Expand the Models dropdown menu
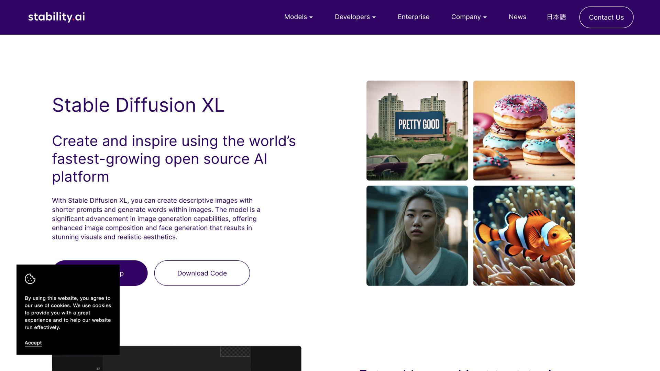The height and width of the screenshot is (371, 660). pyautogui.click(x=298, y=17)
